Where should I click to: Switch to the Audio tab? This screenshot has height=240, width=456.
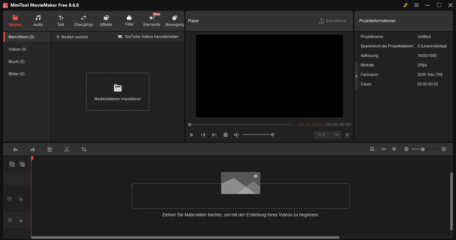click(x=38, y=21)
